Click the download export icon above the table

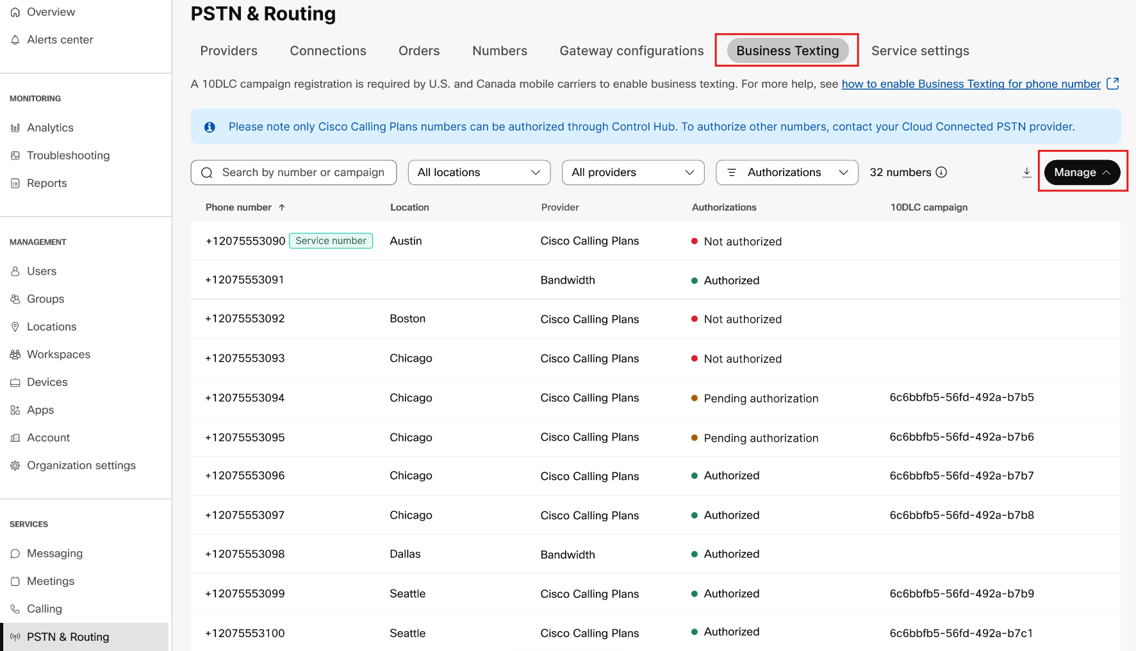[x=1026, y=172]
